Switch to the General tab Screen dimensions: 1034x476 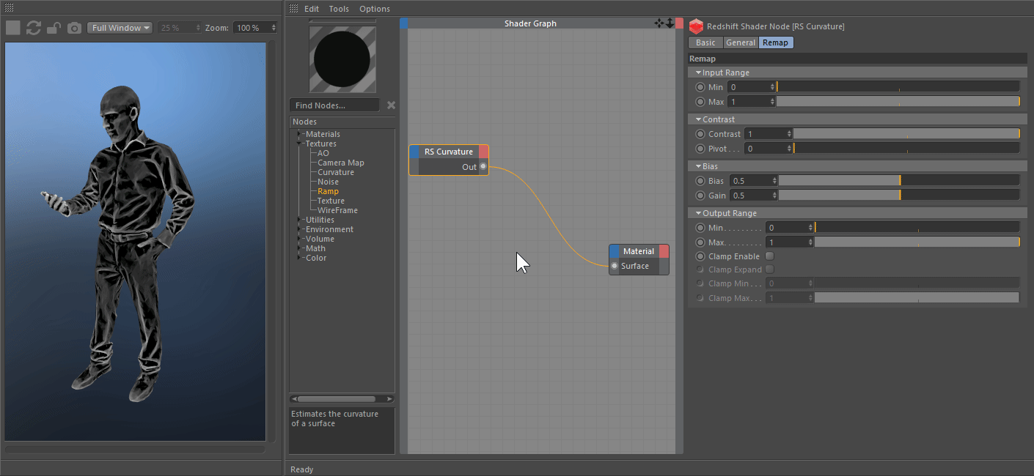[x=741, y=42]
